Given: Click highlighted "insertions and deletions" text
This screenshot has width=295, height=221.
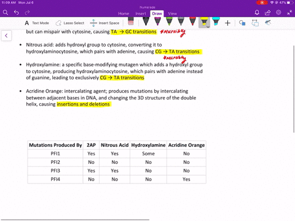Looking at the screenshot, I should coord(84,104).
